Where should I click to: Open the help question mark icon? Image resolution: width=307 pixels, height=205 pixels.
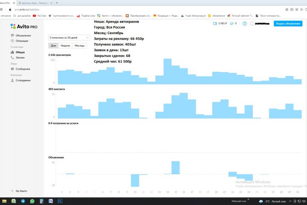pyautogui.click(x=245, y=23)
